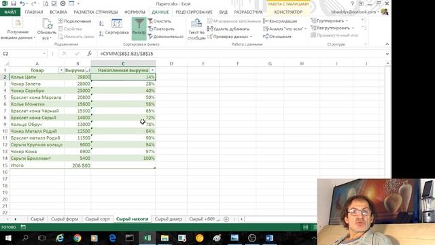Open Подключения connections

coord(75,21)
